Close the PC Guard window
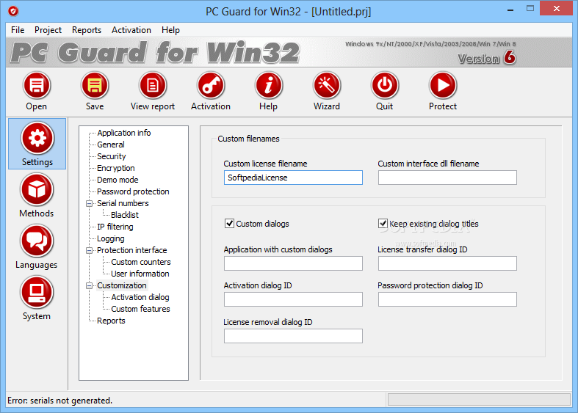 pyautogui.click(x=556, y=8)
